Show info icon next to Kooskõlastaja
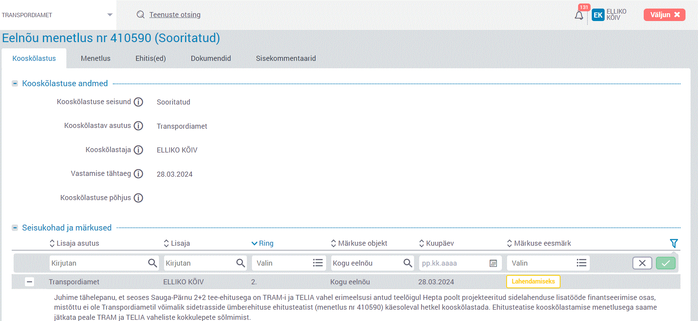The image size is (698, 321). [x=138, y=150]
